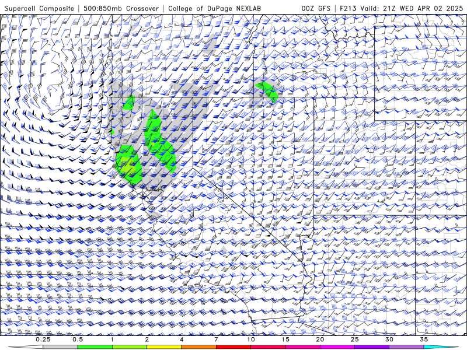This screenshot has height=350, width=467.
Task: Click the 2 label on the color scale
Action: tap(147, 339)
